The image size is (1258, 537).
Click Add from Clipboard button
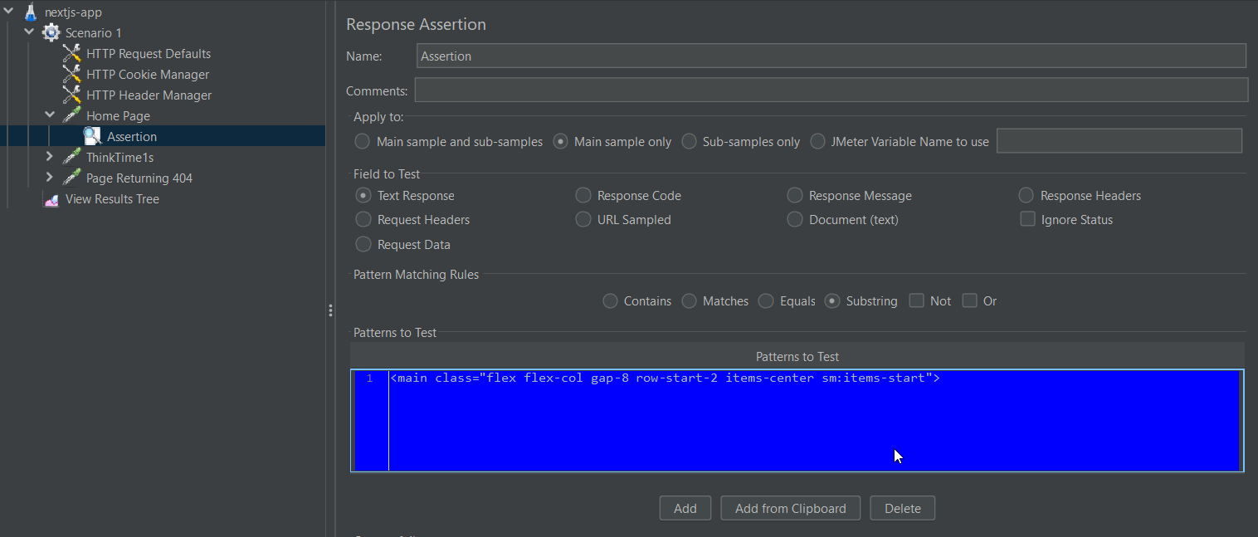tap(791, 508)
